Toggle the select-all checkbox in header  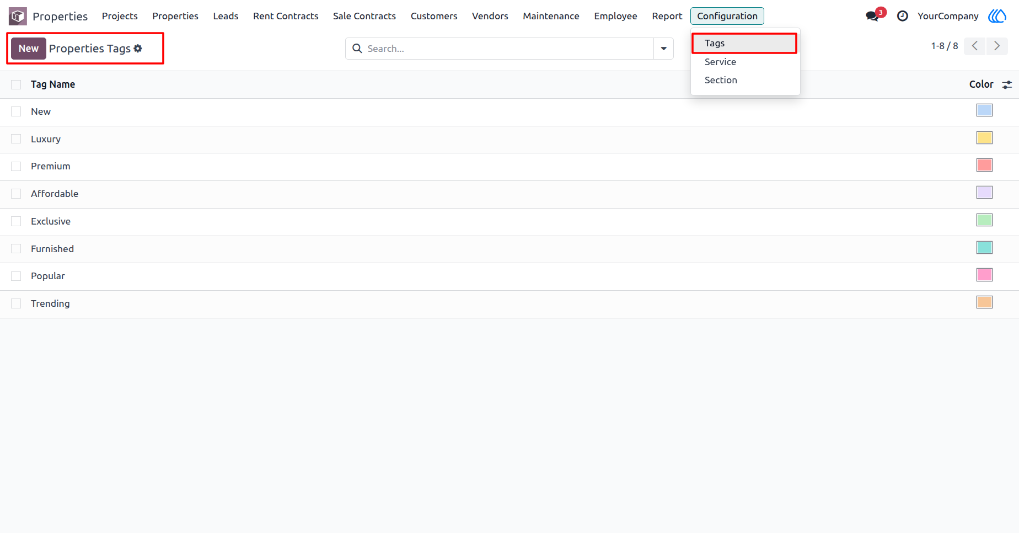tap(16, 84)
